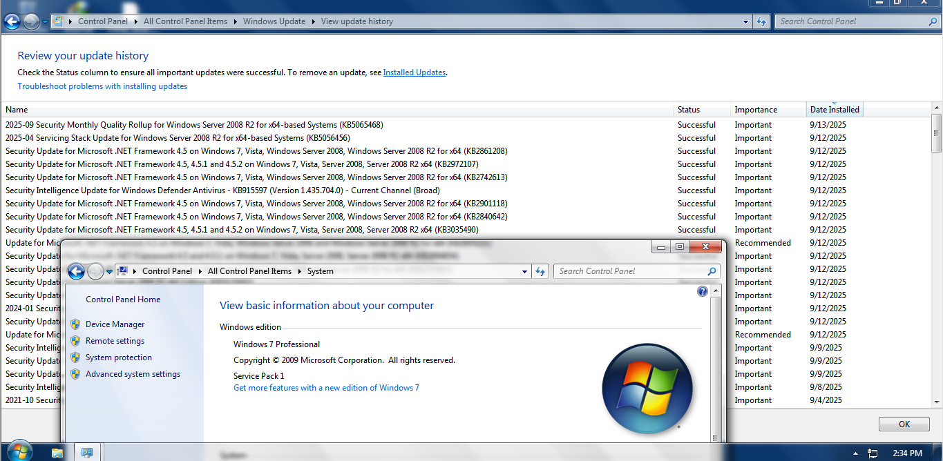Screen dimensions: 943x461
Task: Click System breadcrumb in System window
Action: 320,271
